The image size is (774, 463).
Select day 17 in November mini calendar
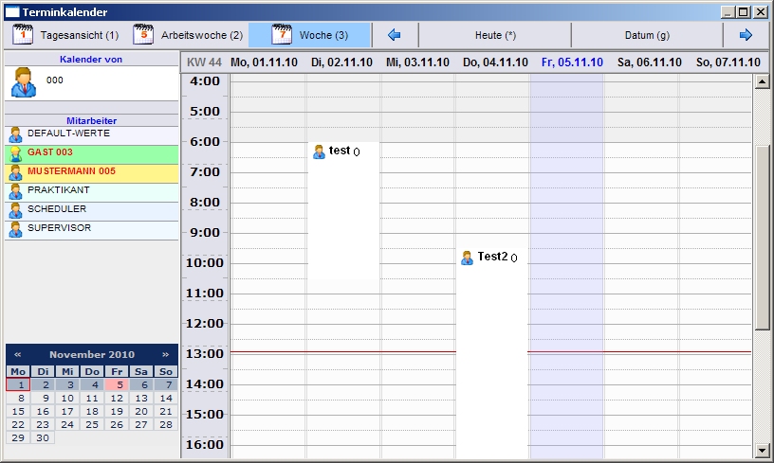(x=67, y=412)
